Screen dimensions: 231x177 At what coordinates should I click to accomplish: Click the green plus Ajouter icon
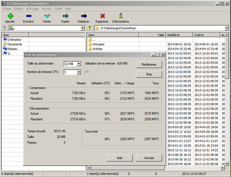click(x=10, y=16)
